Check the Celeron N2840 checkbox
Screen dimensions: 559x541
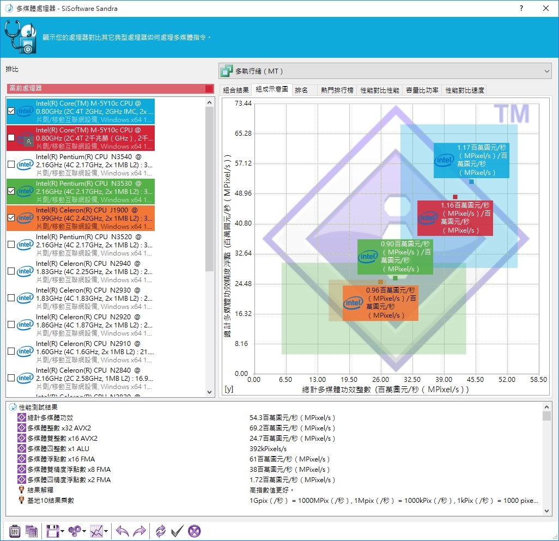pos(11,378)
